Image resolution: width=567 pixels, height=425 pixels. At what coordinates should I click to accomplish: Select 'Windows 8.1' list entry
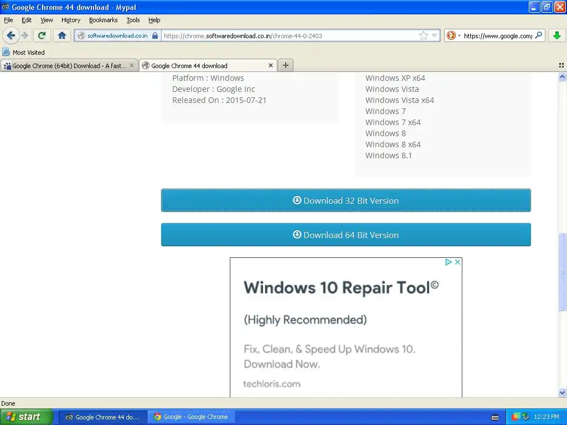point(389,156)
